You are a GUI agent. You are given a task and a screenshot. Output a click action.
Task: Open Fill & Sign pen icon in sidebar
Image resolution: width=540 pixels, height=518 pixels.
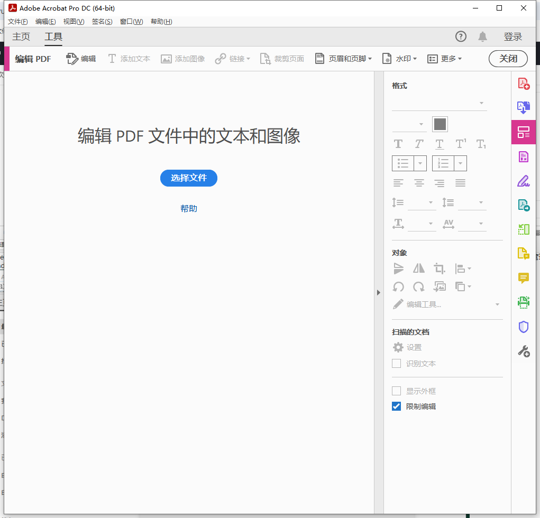(524, 181)
